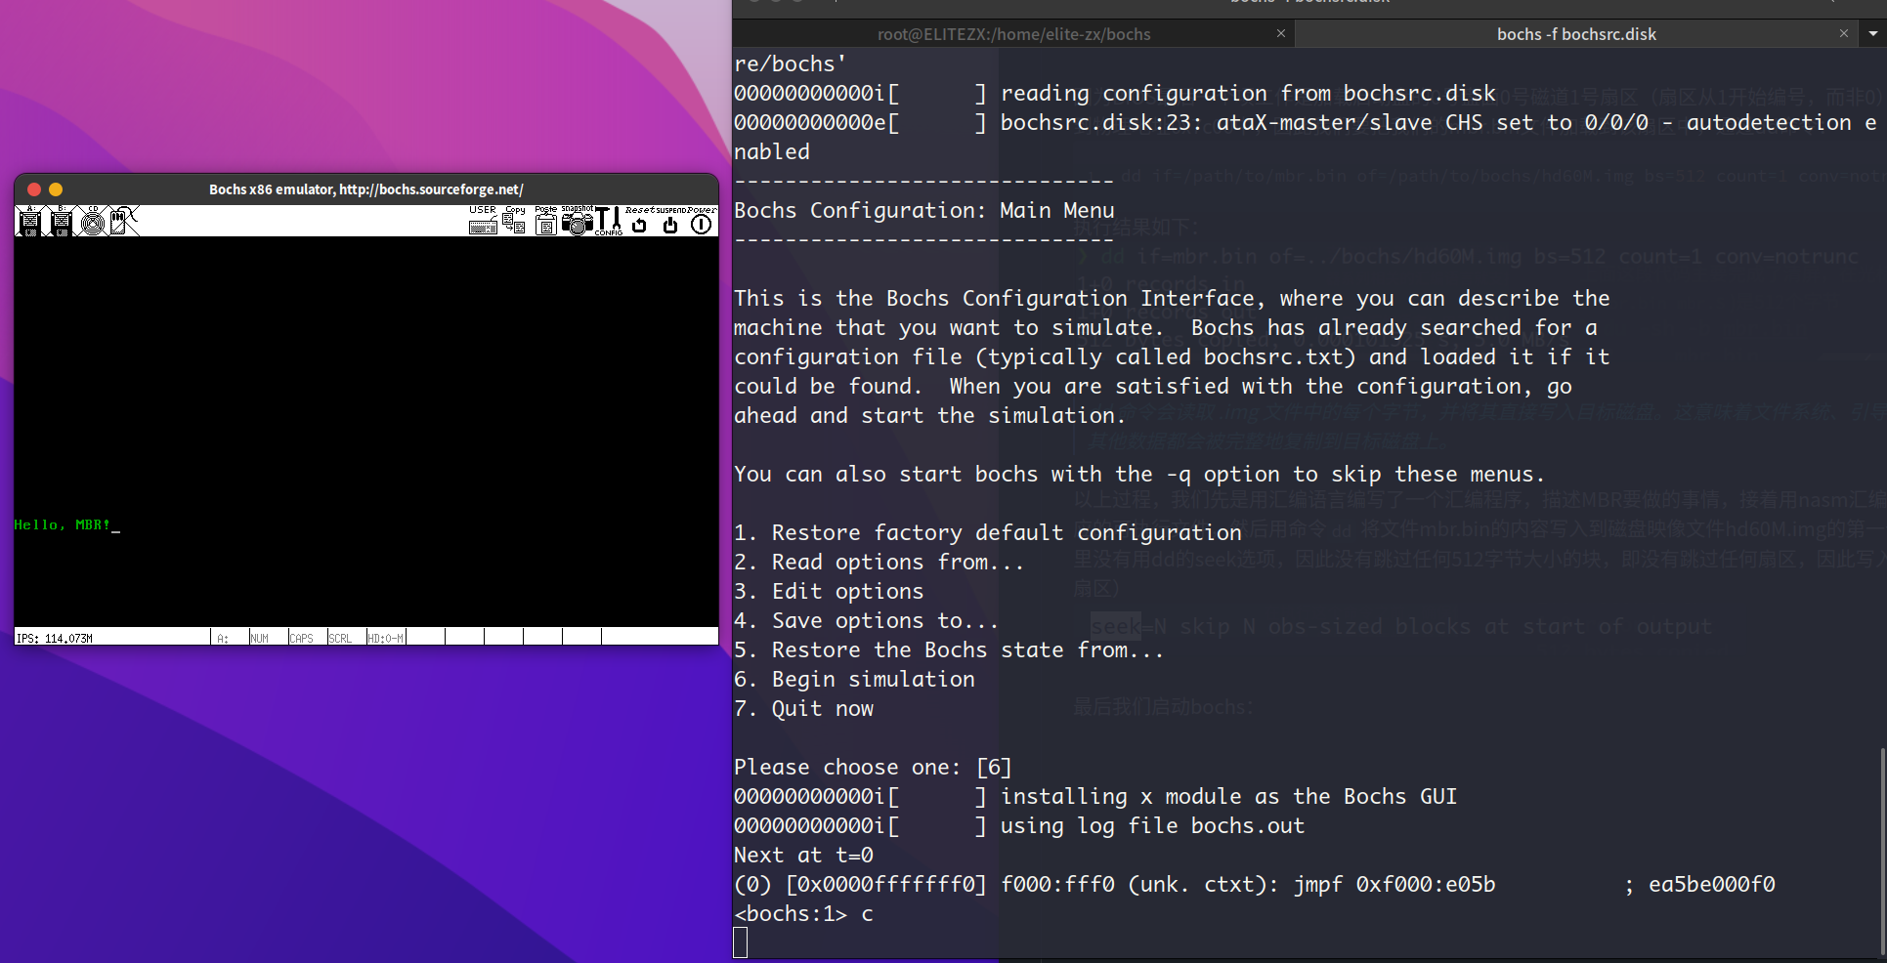Click the terminal cursor block at the bottom
Screen dimensions: 1887x963
[741, 942]
